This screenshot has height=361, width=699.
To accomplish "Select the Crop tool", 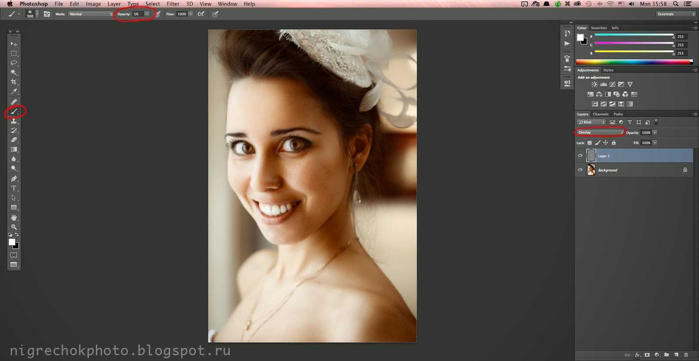I will [14, 82].
